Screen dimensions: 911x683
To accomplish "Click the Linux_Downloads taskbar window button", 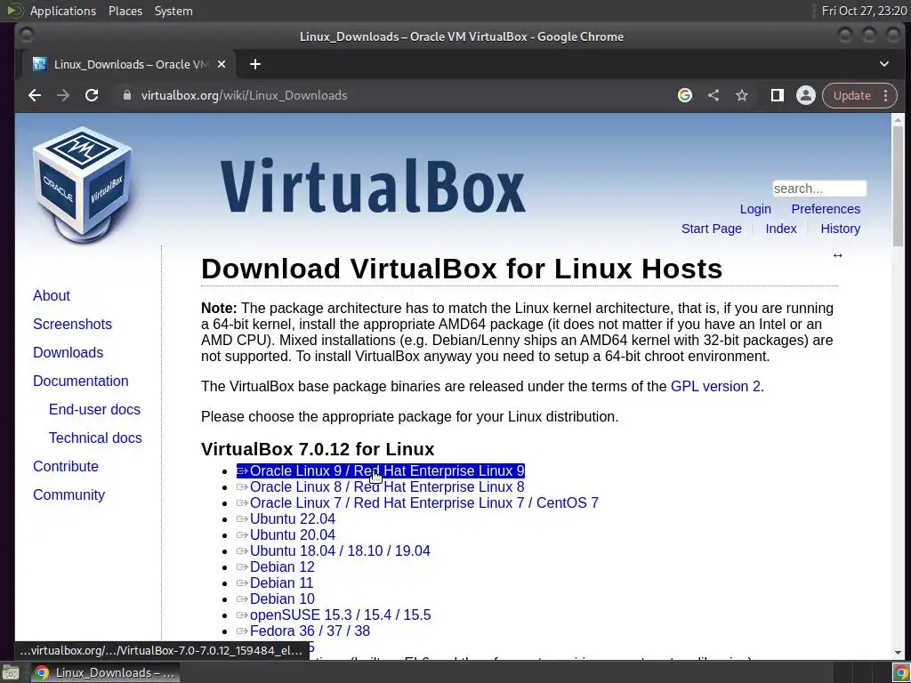I will coord(105,672).
